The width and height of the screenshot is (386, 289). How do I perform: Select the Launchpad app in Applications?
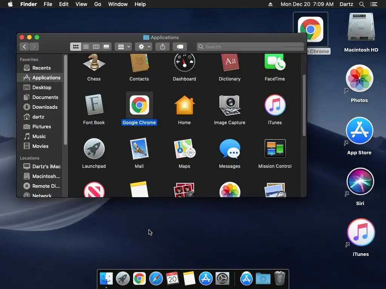coord(94,149)
